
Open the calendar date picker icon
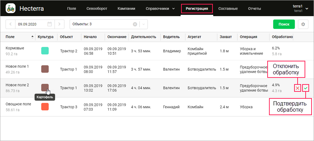pyautogui.click(x=50, y=24)
